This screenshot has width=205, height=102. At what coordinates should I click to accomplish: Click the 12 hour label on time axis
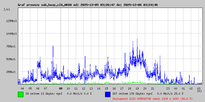(x=84, y=88)
